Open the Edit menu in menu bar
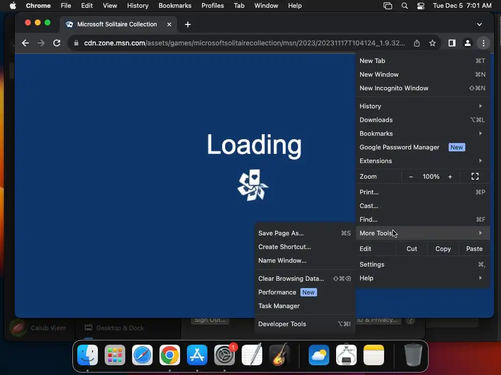The image size is (501, 375). click(x=87, y=6)
